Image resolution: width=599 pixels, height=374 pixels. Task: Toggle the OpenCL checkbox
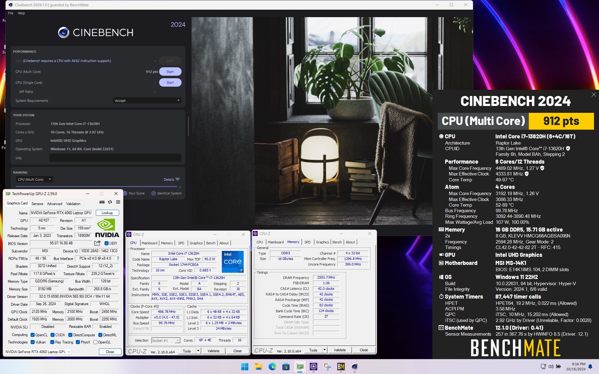[32, 335]
